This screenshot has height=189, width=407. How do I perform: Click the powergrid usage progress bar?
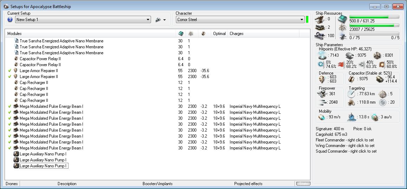coord(374,25)
